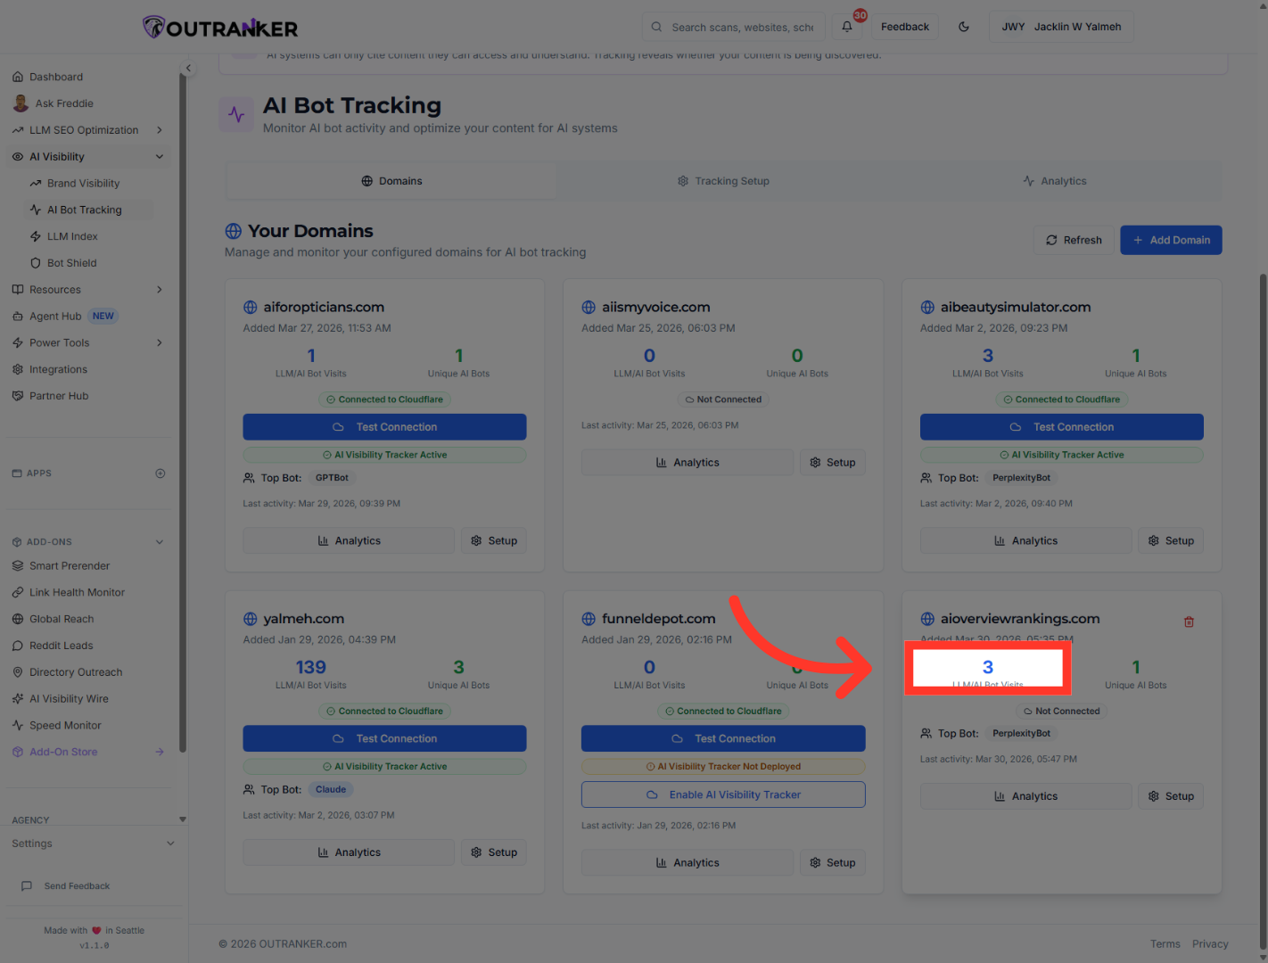The image size is (1268, 963).
Task: Open Agent Hub marked NEW
Action: (65, 317)
